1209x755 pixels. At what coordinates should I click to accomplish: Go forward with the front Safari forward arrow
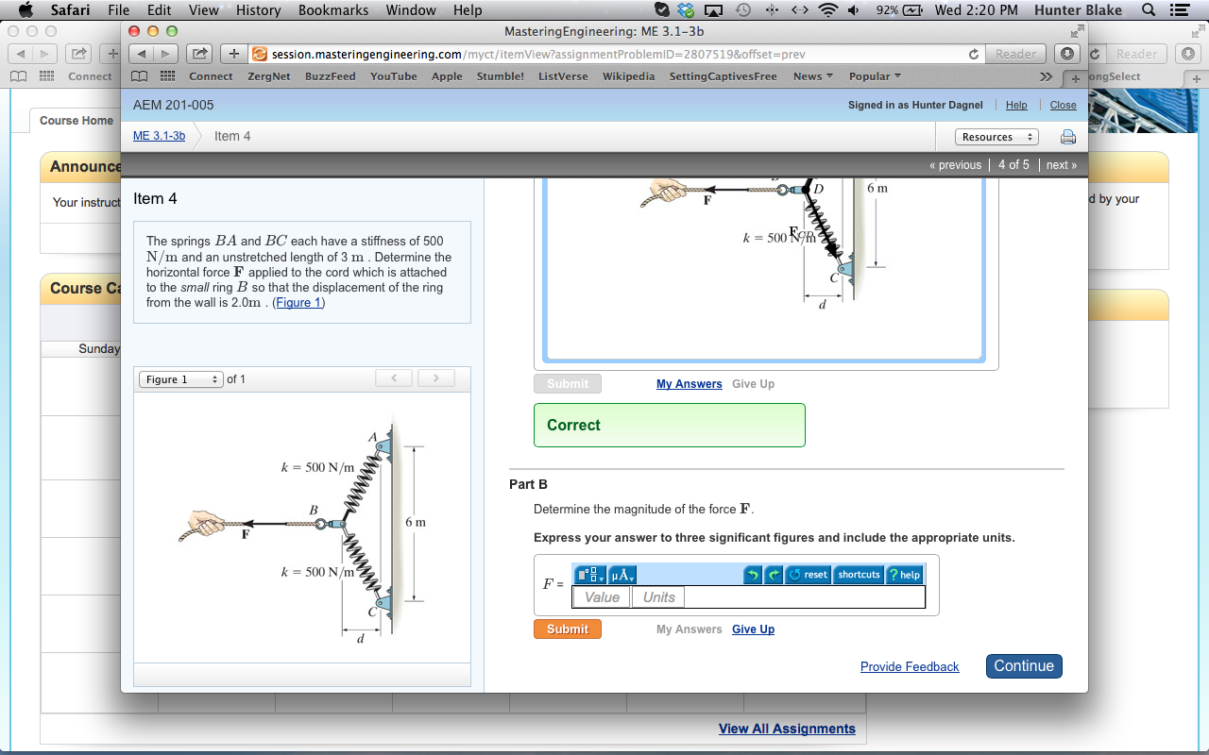tap(165, 54)
